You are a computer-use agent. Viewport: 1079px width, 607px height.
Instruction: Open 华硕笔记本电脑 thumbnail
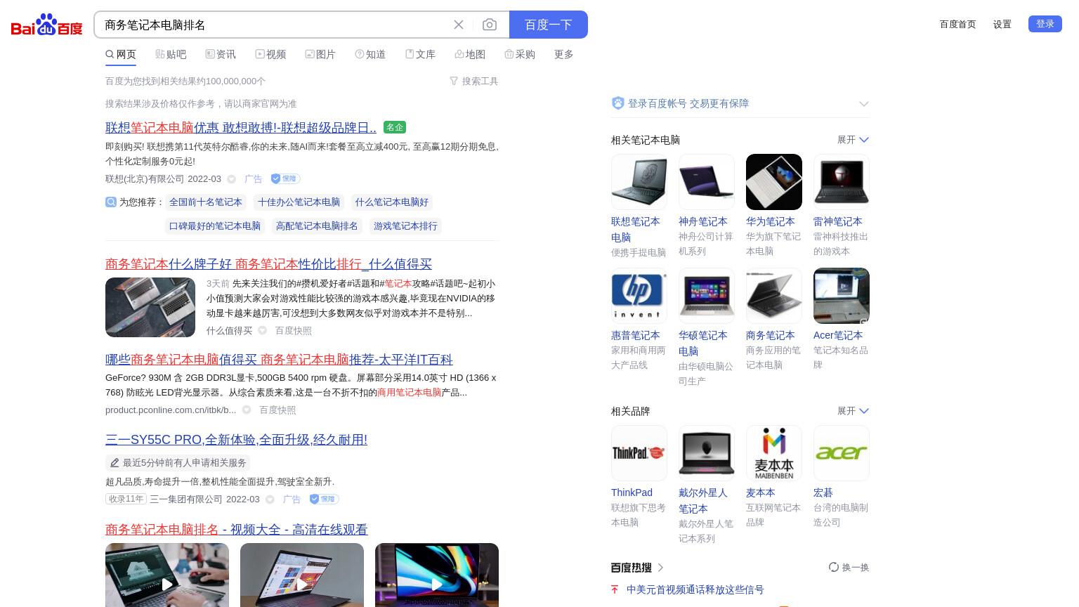tap(707, 296)
